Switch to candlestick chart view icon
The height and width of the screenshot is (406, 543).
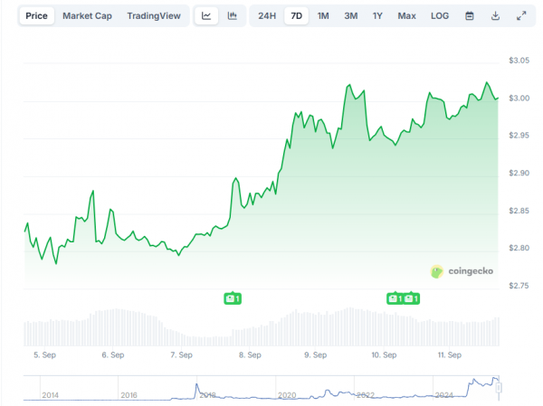click(233, 16)
